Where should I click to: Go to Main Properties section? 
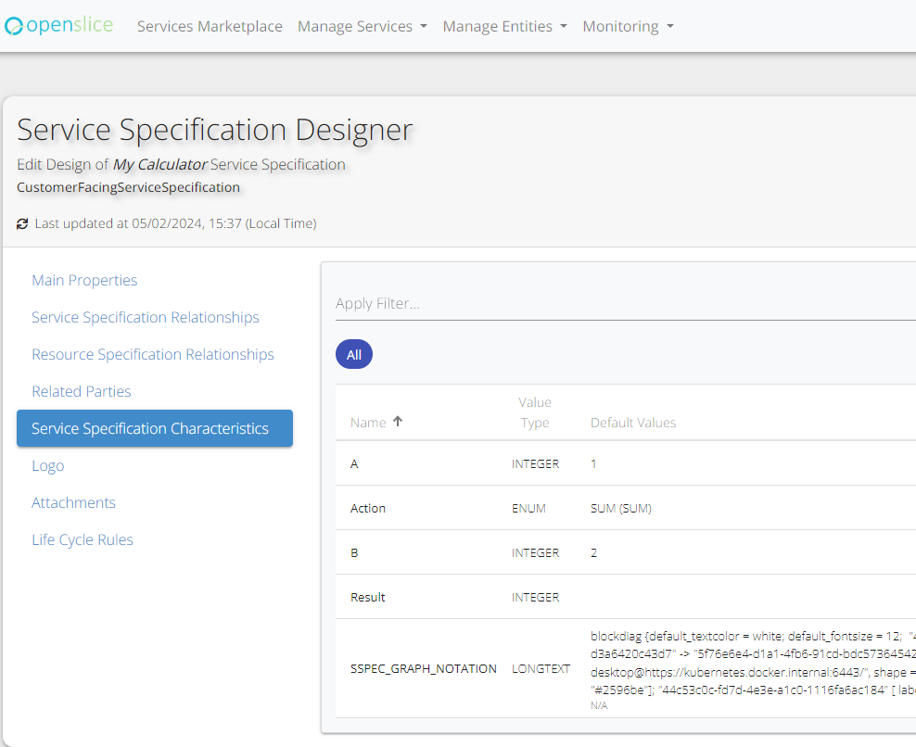pos(84,281)
